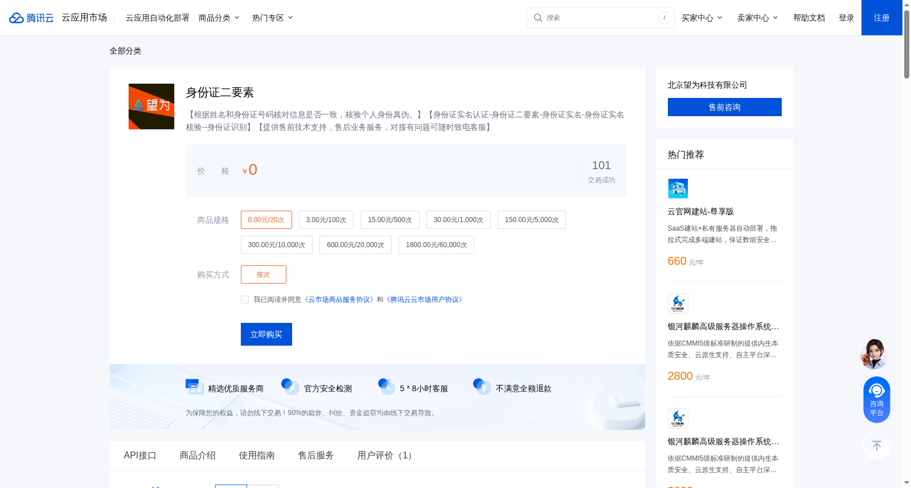
Task: Click the 官方安全检测 badge icon
Action: coord(290,387)
